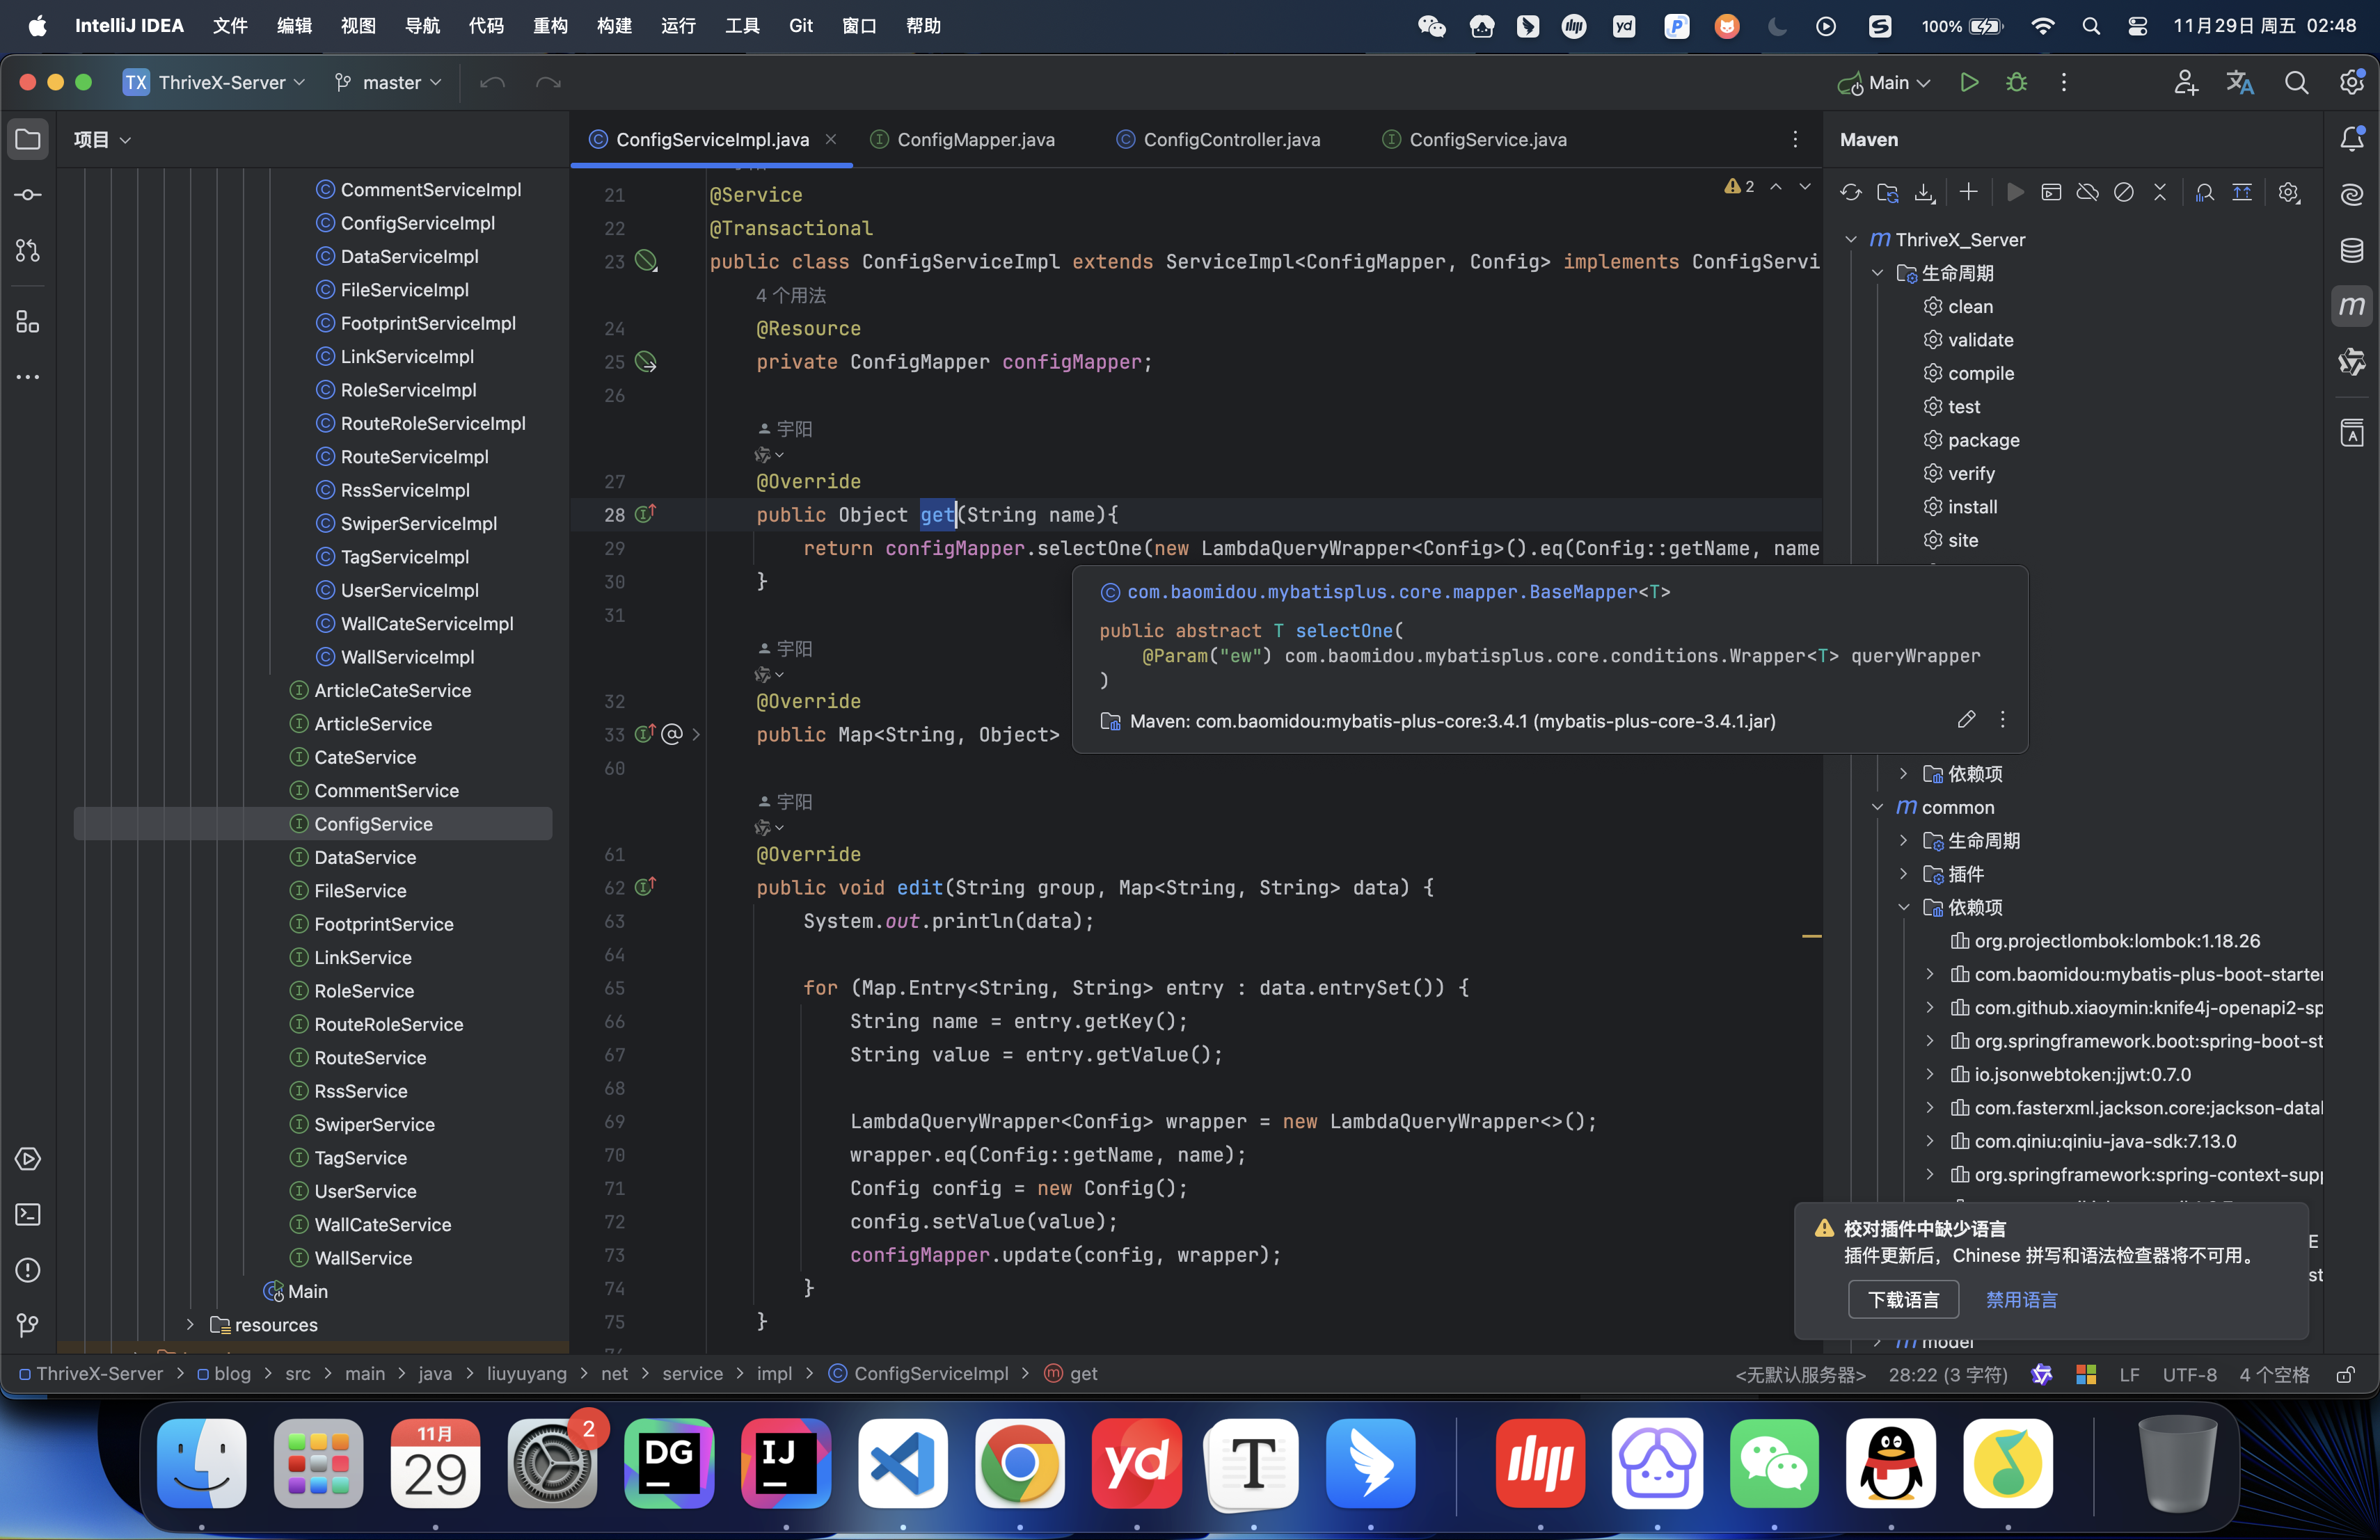
Task: Toggle read-only lock in status bar
Action: tap(2345, 1374)
